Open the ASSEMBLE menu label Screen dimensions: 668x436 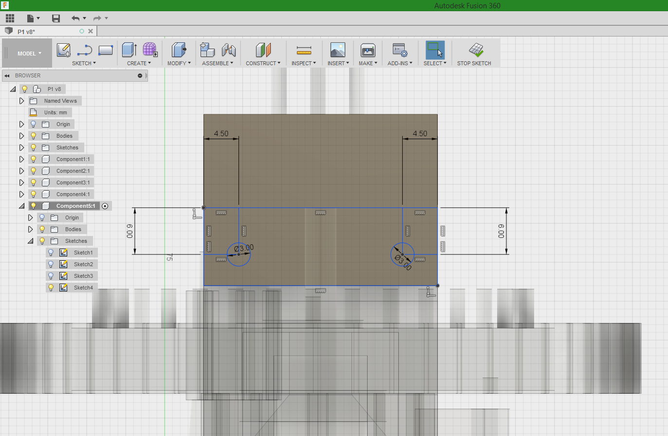coord(218,63)
